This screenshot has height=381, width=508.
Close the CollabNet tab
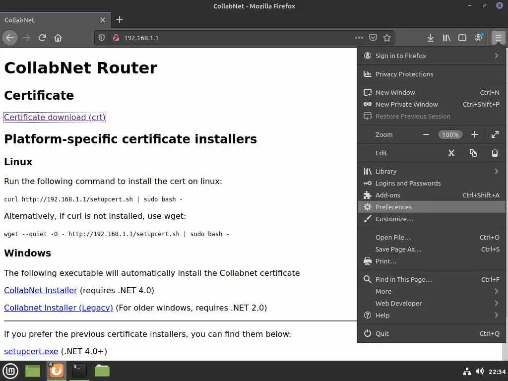103,20
